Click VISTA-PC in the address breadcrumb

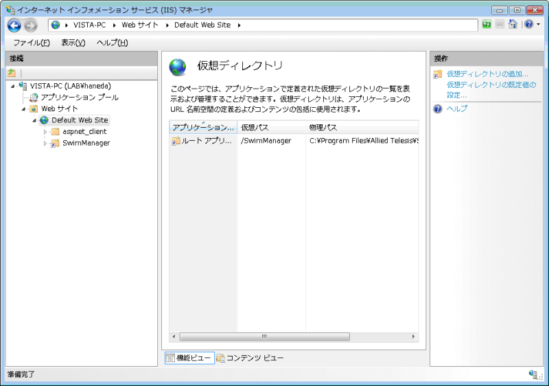click(x=89, y=25)
